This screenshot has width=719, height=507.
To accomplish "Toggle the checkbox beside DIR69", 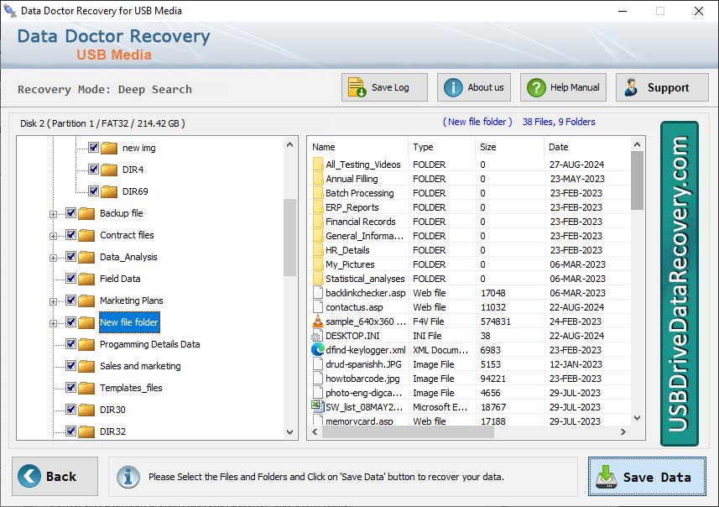I will [x=92, y=191].
